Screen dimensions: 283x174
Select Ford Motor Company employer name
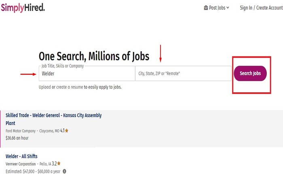pyautogui.click(x=21, y=131)
